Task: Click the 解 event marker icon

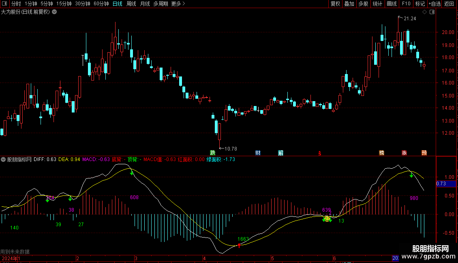Action: [281, 153]
